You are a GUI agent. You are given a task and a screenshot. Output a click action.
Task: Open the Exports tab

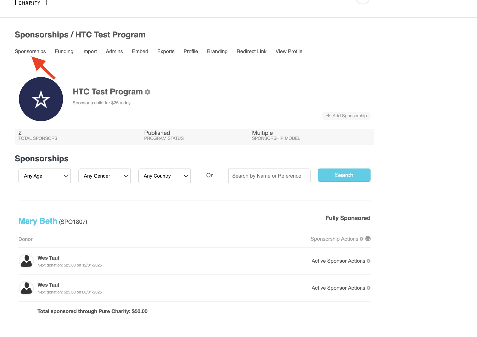pos(166,51)
